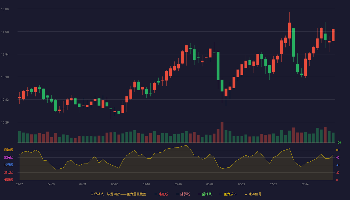Click the 06-09 date axis label

pos(210,184)
